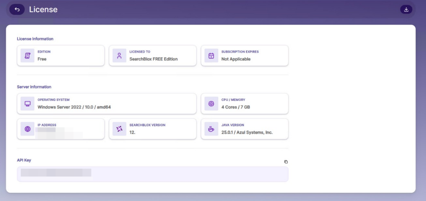Select the '4 Cores / 7 GB' value
The image size is (426, 201).
236,107
